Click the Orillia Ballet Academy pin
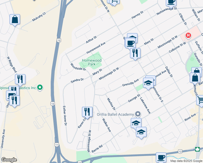The width and height of the screenshot is (203, 163). 138,114
